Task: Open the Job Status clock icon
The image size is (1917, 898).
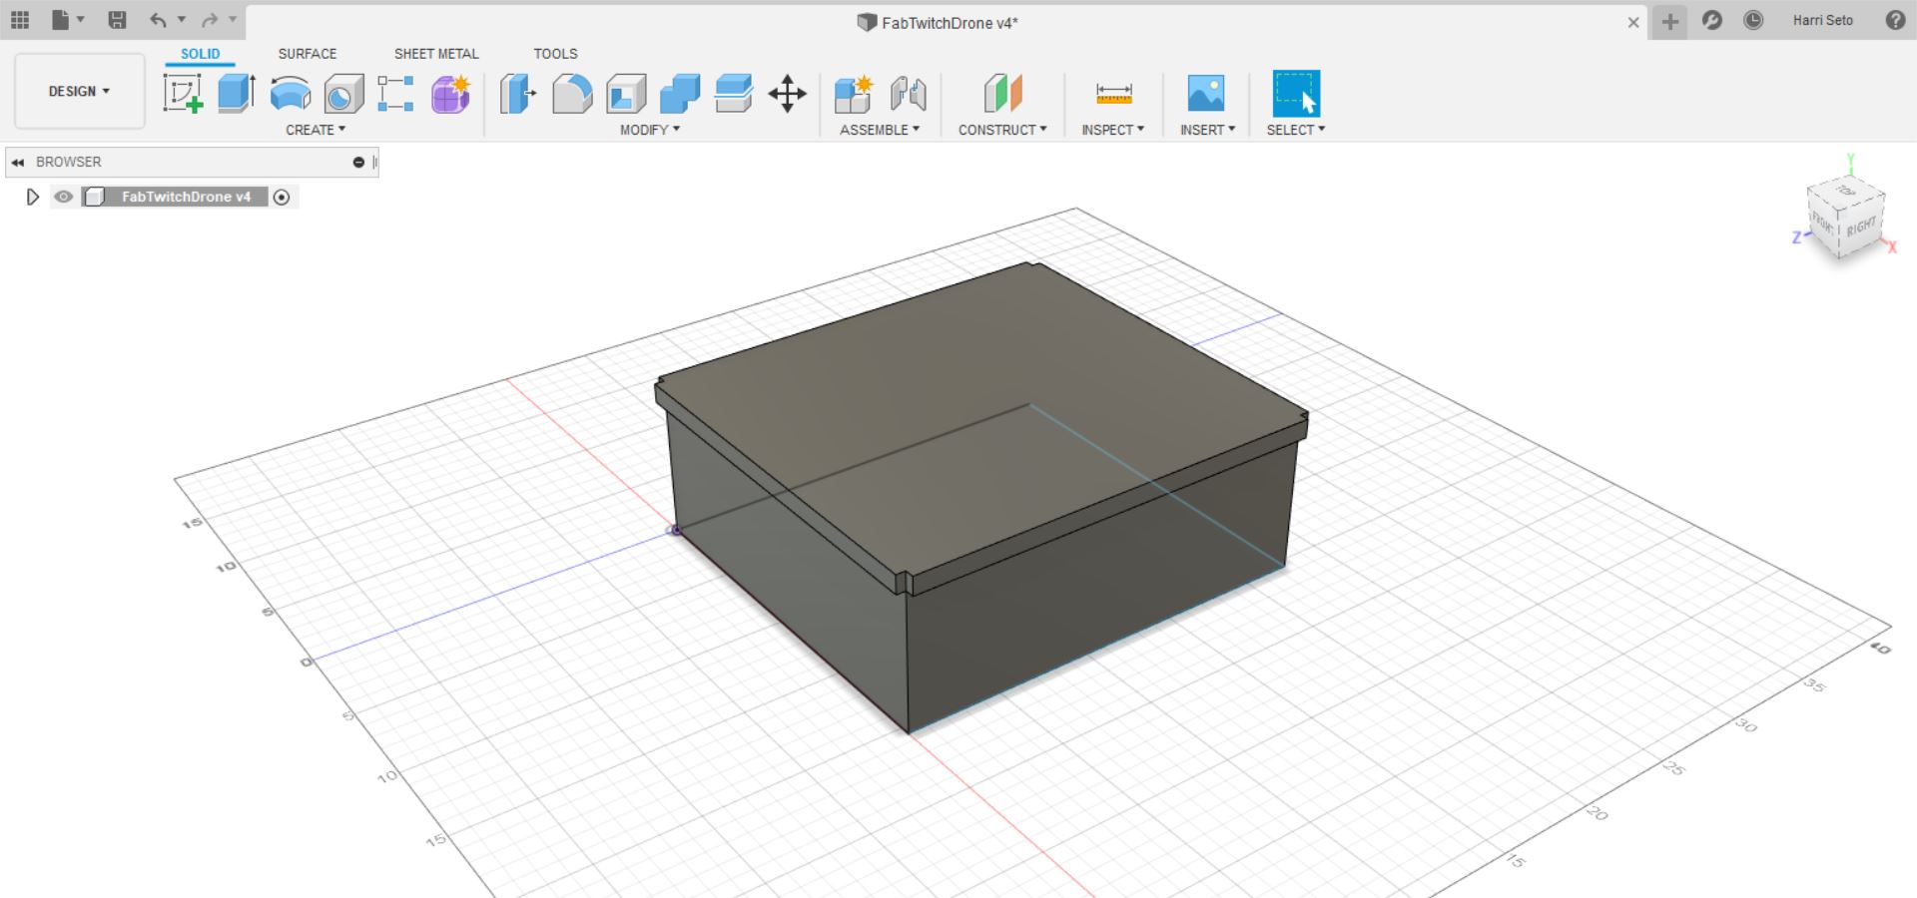Action: point(1753,20)
